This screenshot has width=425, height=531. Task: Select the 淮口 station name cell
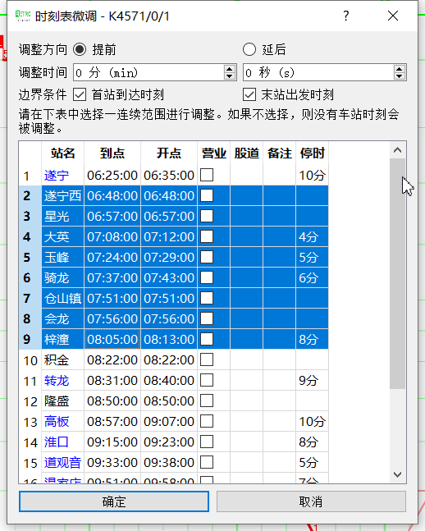(62, 442)
